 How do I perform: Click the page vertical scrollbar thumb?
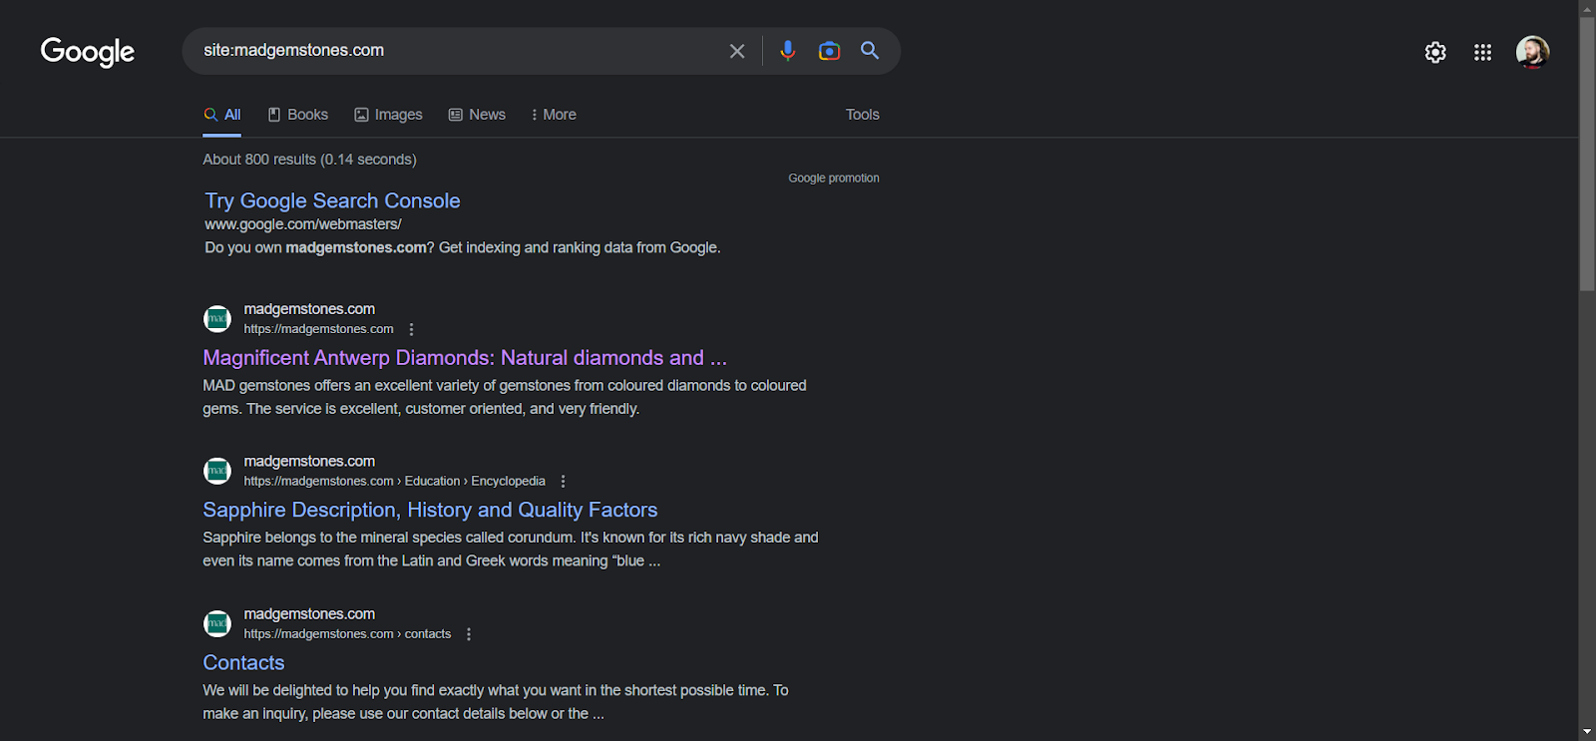coord(1587,154)
